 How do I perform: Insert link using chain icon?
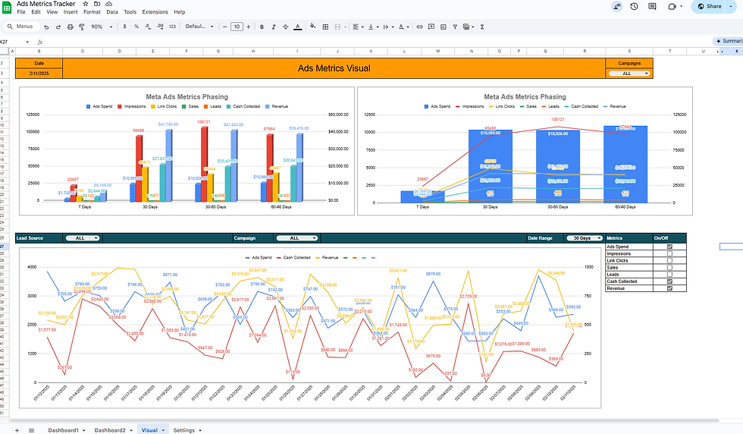click(x=419, y=27)
